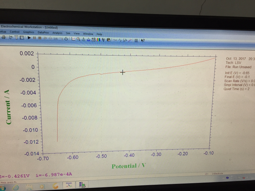Activate the Zoom magnifier tool
The width and height of the screenshot is (255, 191).
coord(79,39)
